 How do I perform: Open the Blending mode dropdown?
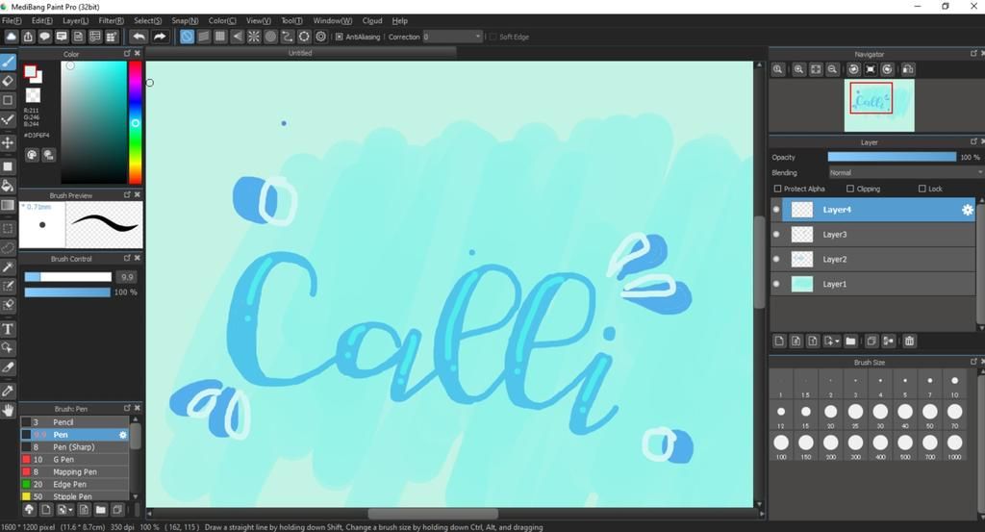905,173
